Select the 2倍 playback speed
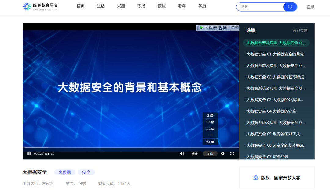Viewport: 330px width, 193px height. coord(210,115)
